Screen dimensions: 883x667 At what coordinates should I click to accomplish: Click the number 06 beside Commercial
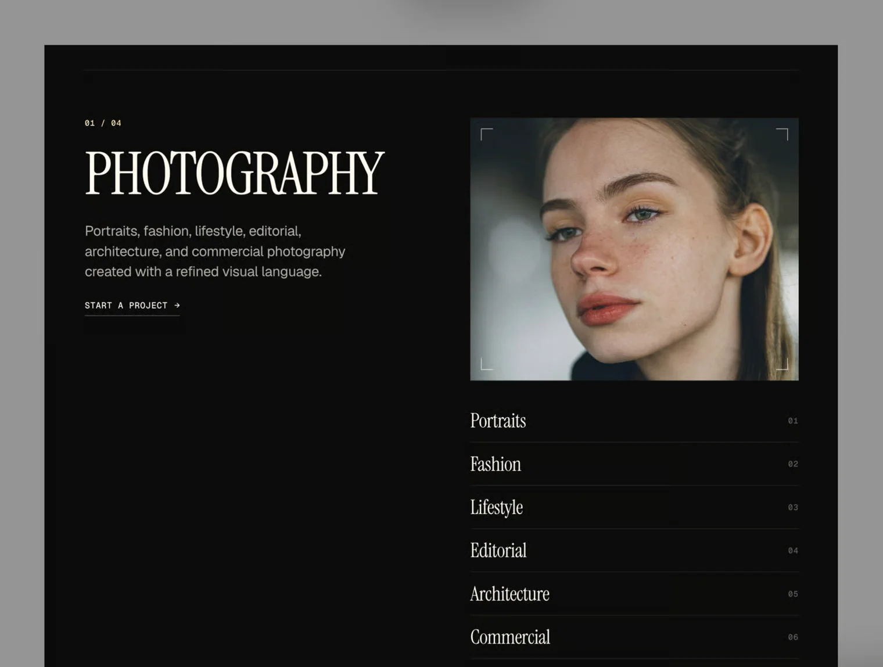pos(793,637)
